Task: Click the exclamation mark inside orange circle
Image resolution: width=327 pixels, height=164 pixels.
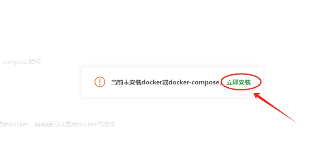Action: [x=100, y=82]
